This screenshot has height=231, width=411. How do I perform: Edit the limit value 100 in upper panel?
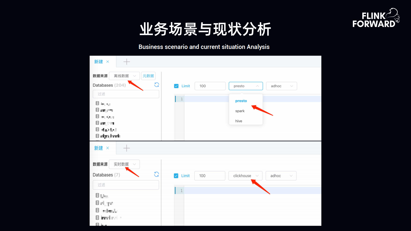210,86
